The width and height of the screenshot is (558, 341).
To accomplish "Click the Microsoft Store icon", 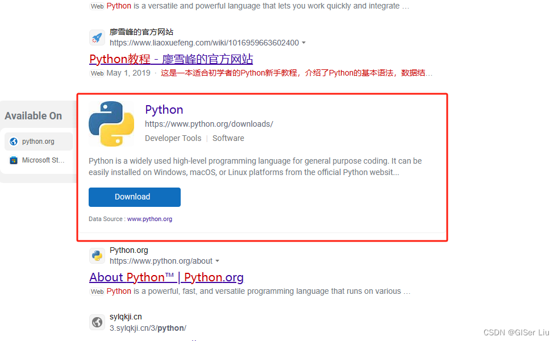I will coord(14,160).
